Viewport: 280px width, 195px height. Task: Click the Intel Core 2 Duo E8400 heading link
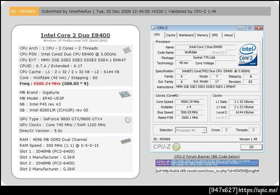(x=75, y=35)
